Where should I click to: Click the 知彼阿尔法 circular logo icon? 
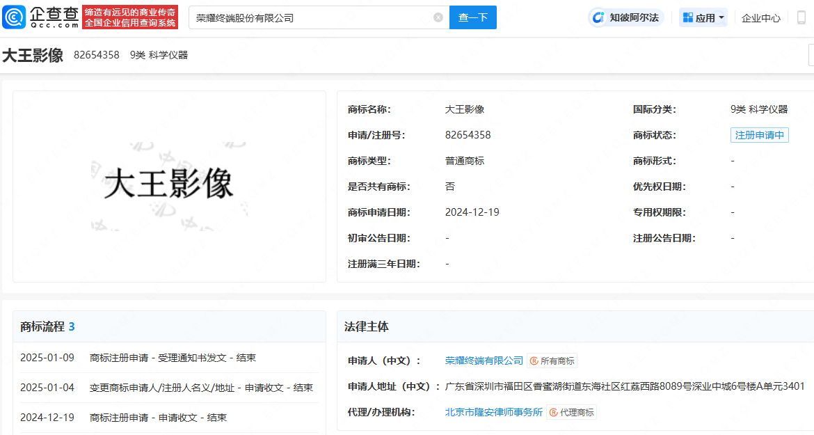[598, 17]
